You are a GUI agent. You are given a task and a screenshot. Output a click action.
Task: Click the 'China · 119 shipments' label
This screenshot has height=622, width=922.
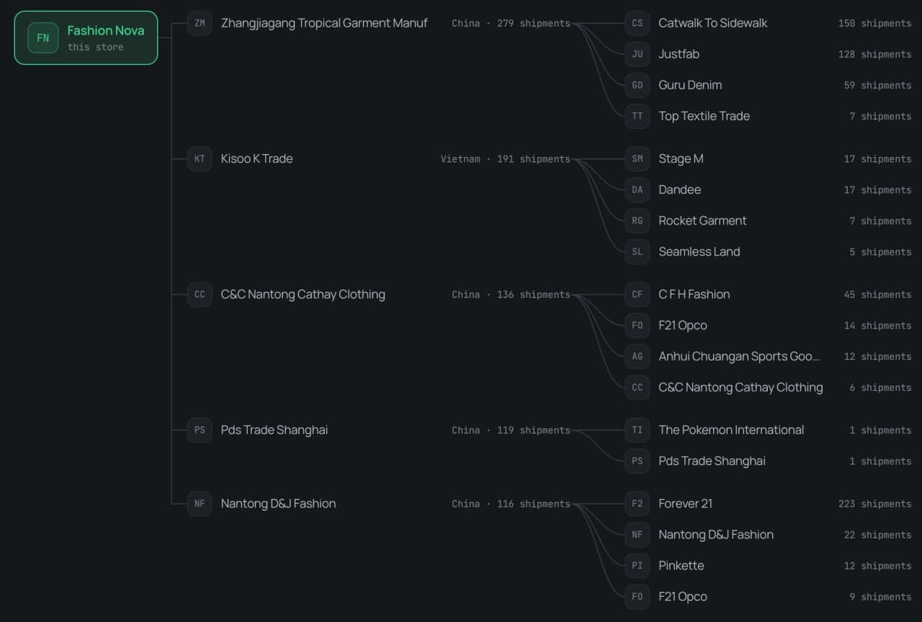(x=511, y=431)
